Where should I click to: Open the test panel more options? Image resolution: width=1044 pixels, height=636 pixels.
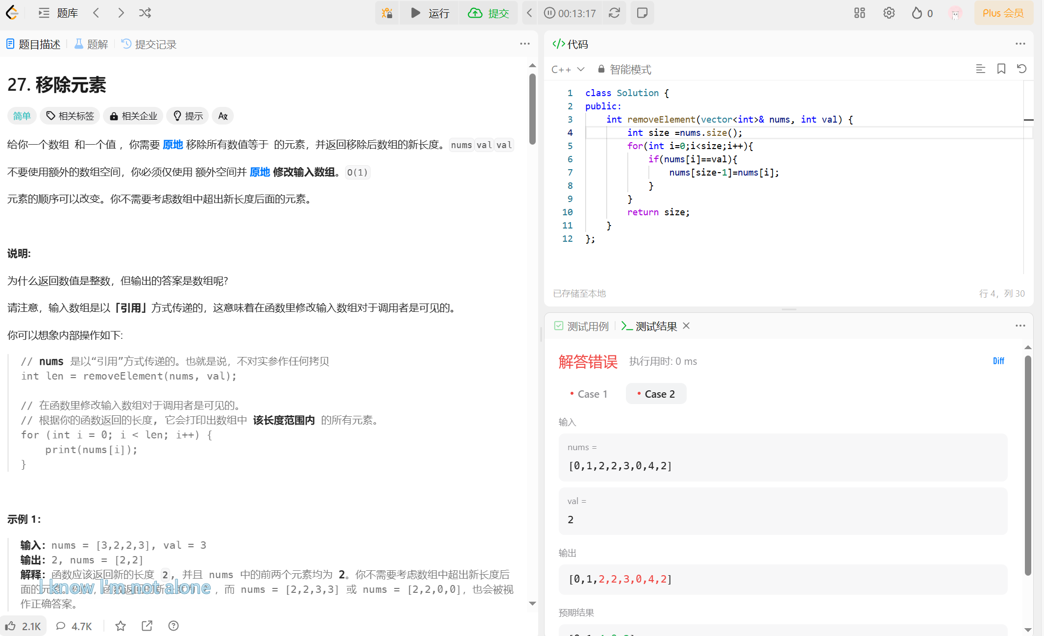[x=1020, y=326]
